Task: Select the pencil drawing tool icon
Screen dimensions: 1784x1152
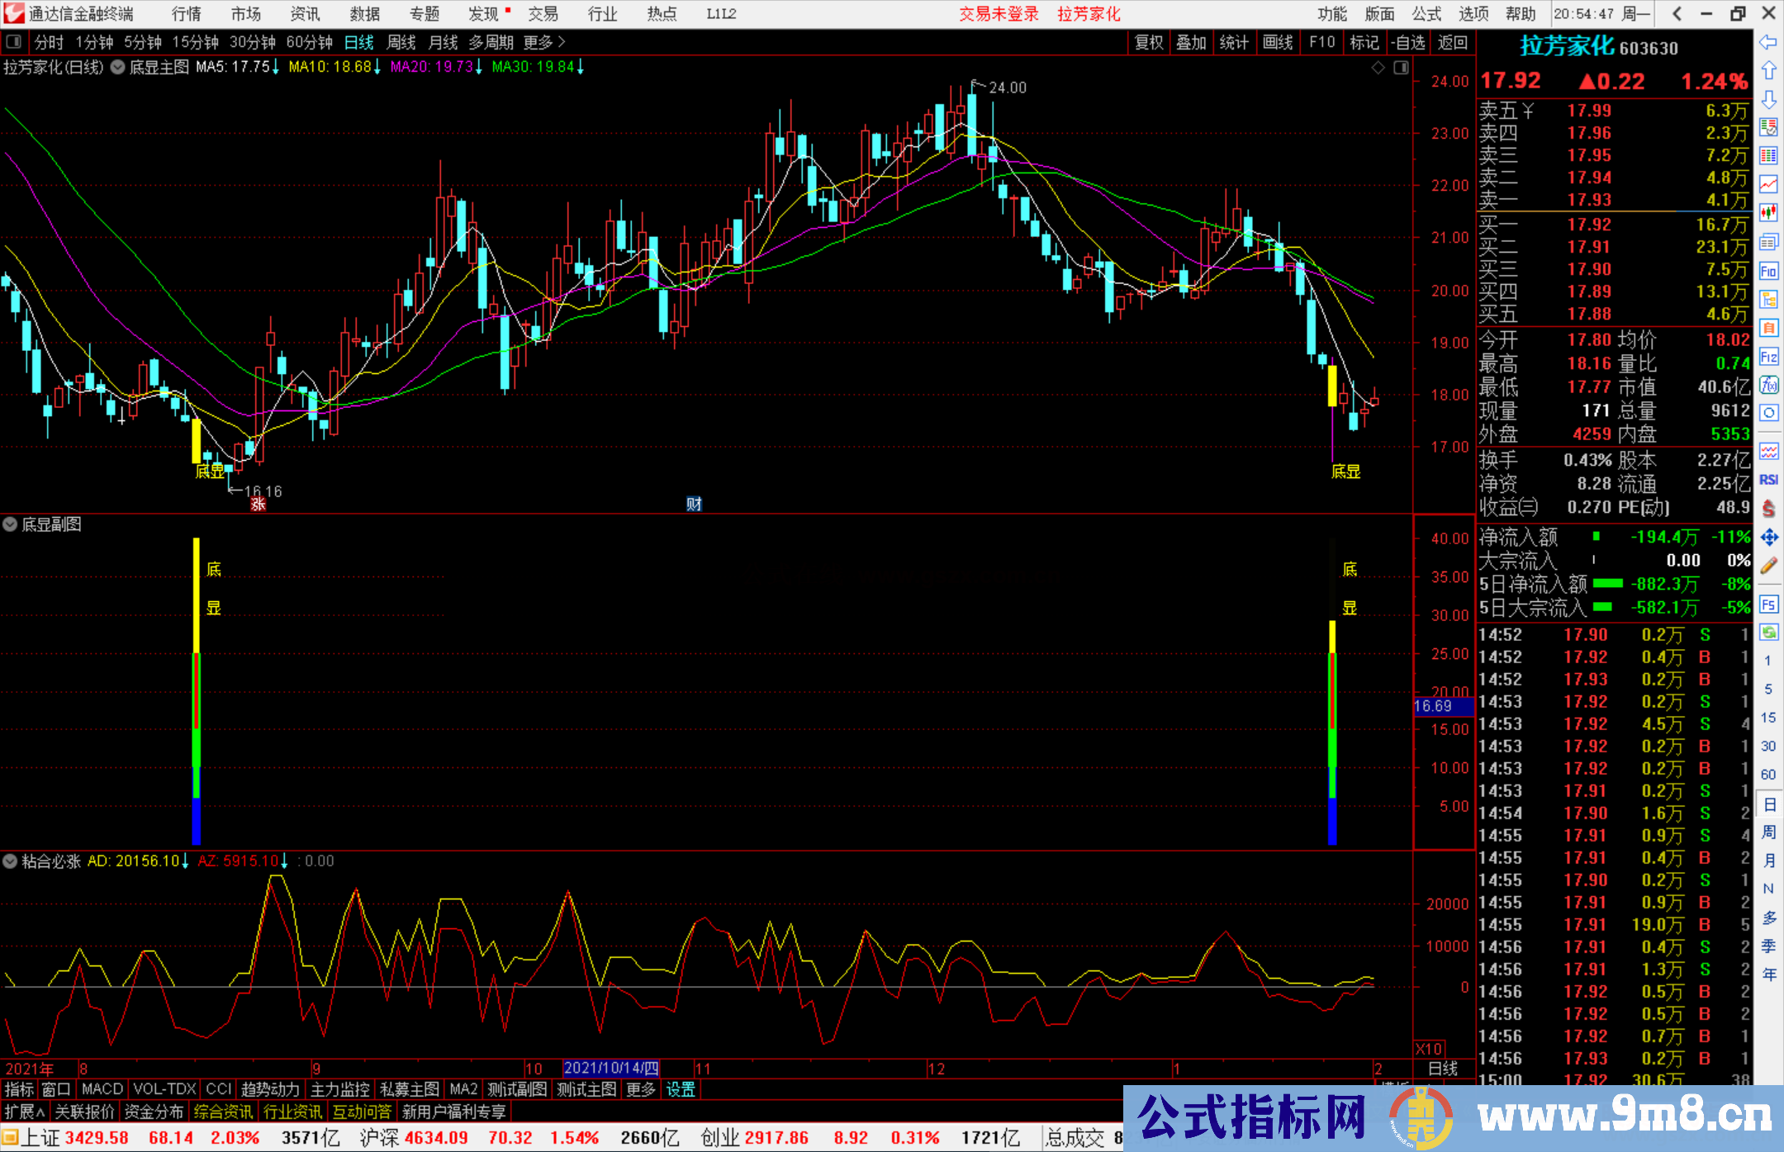Action: [1768, 566]
